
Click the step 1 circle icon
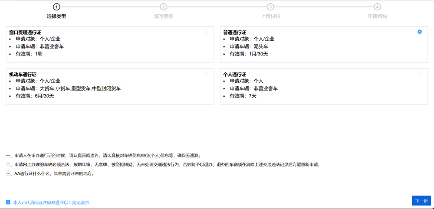(56, 7)
